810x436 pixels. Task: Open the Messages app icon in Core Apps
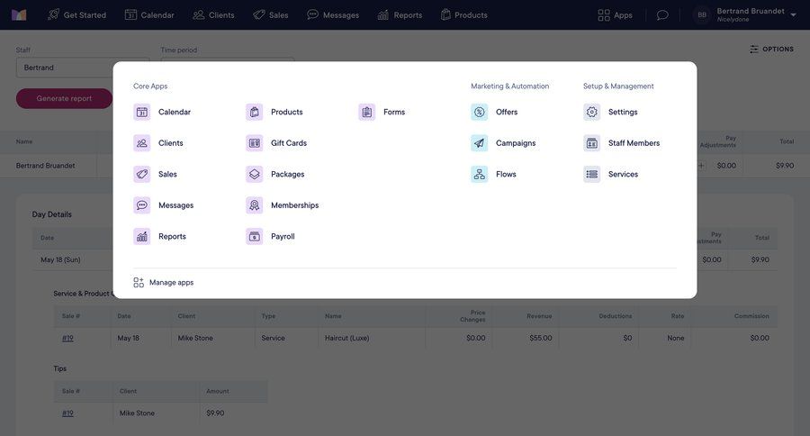click(142, 205)
